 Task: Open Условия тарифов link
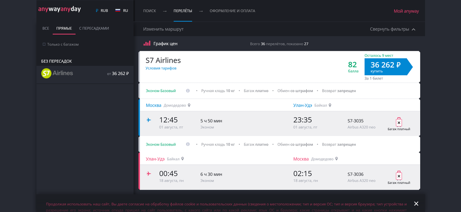pos(161,68)
